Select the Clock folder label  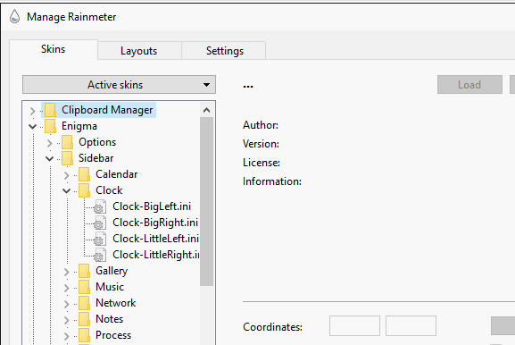point(109,190)
